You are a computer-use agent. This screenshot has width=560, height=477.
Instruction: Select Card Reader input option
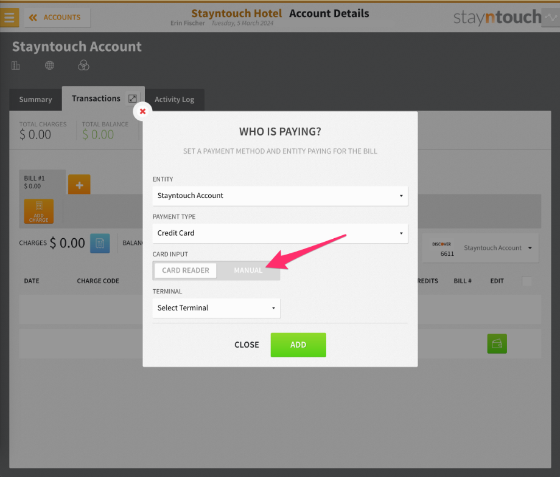pos(186,270)
